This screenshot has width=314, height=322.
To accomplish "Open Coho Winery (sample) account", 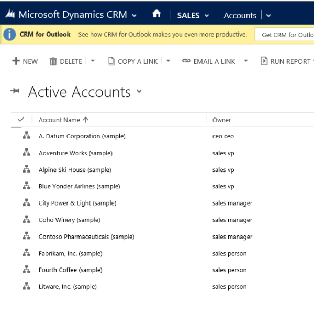I will pos(70,220).
